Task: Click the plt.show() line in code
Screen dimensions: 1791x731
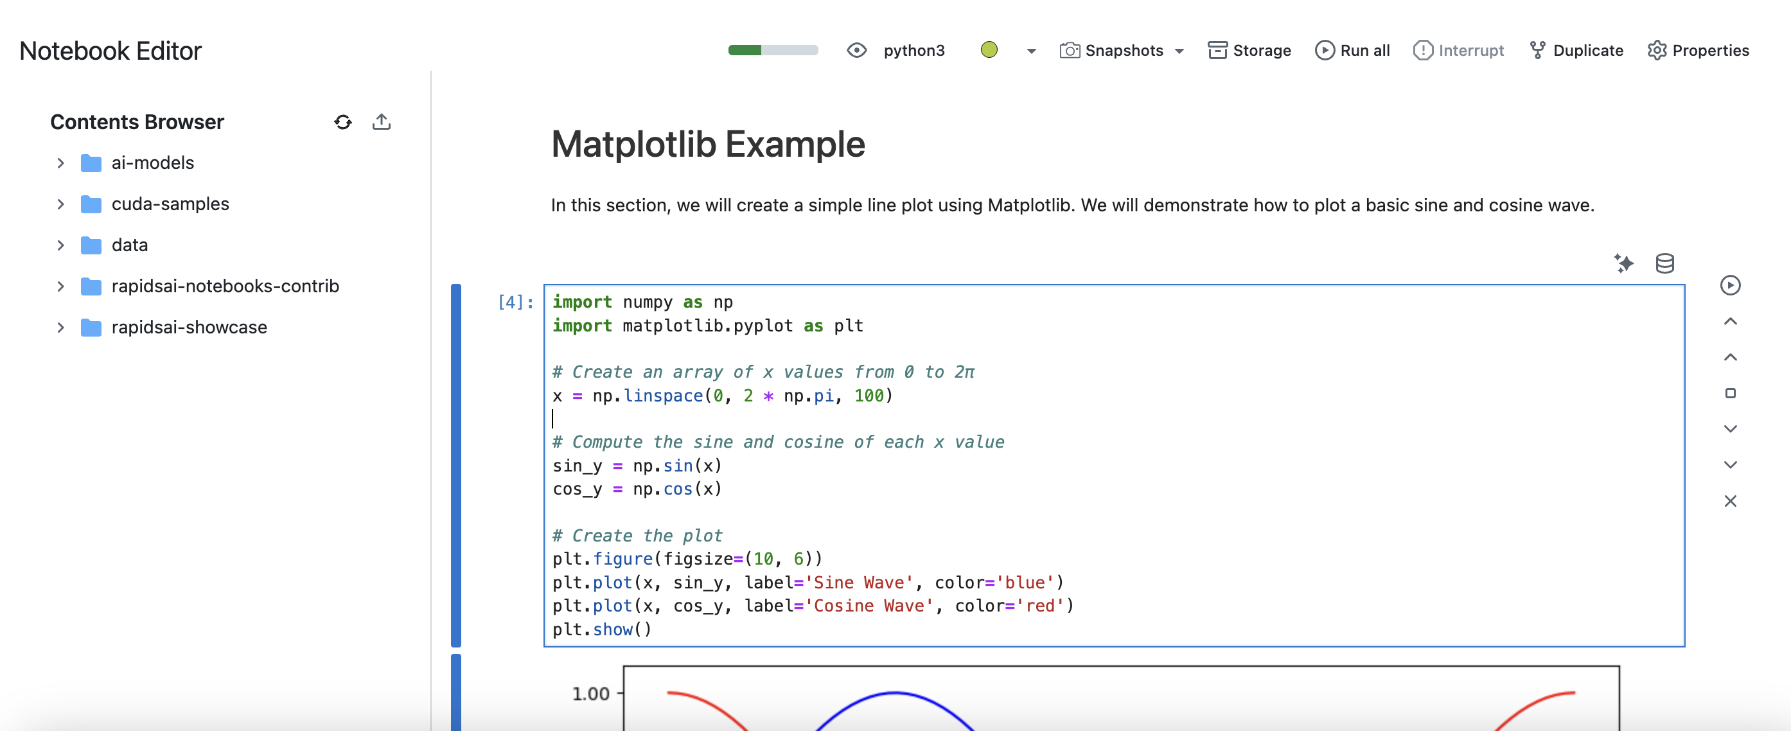Action: [x=602, y=630]
